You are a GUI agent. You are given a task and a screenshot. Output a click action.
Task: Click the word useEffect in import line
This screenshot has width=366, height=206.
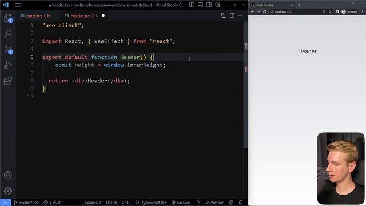[x=109, y=41]
